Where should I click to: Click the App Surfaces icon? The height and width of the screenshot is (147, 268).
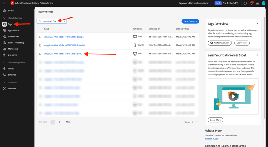point(4,30)
